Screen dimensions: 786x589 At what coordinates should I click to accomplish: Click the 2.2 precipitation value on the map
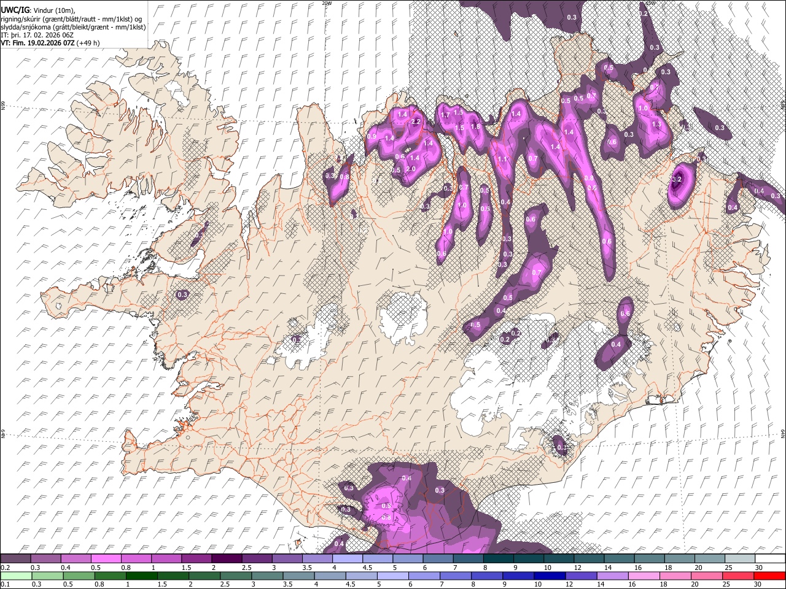pos(416,121)
